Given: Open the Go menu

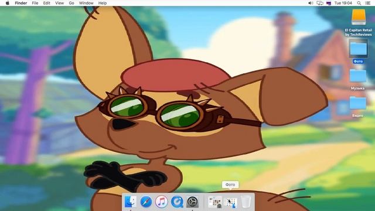Looking at the screenshot, I should click(x=71, y=3).
